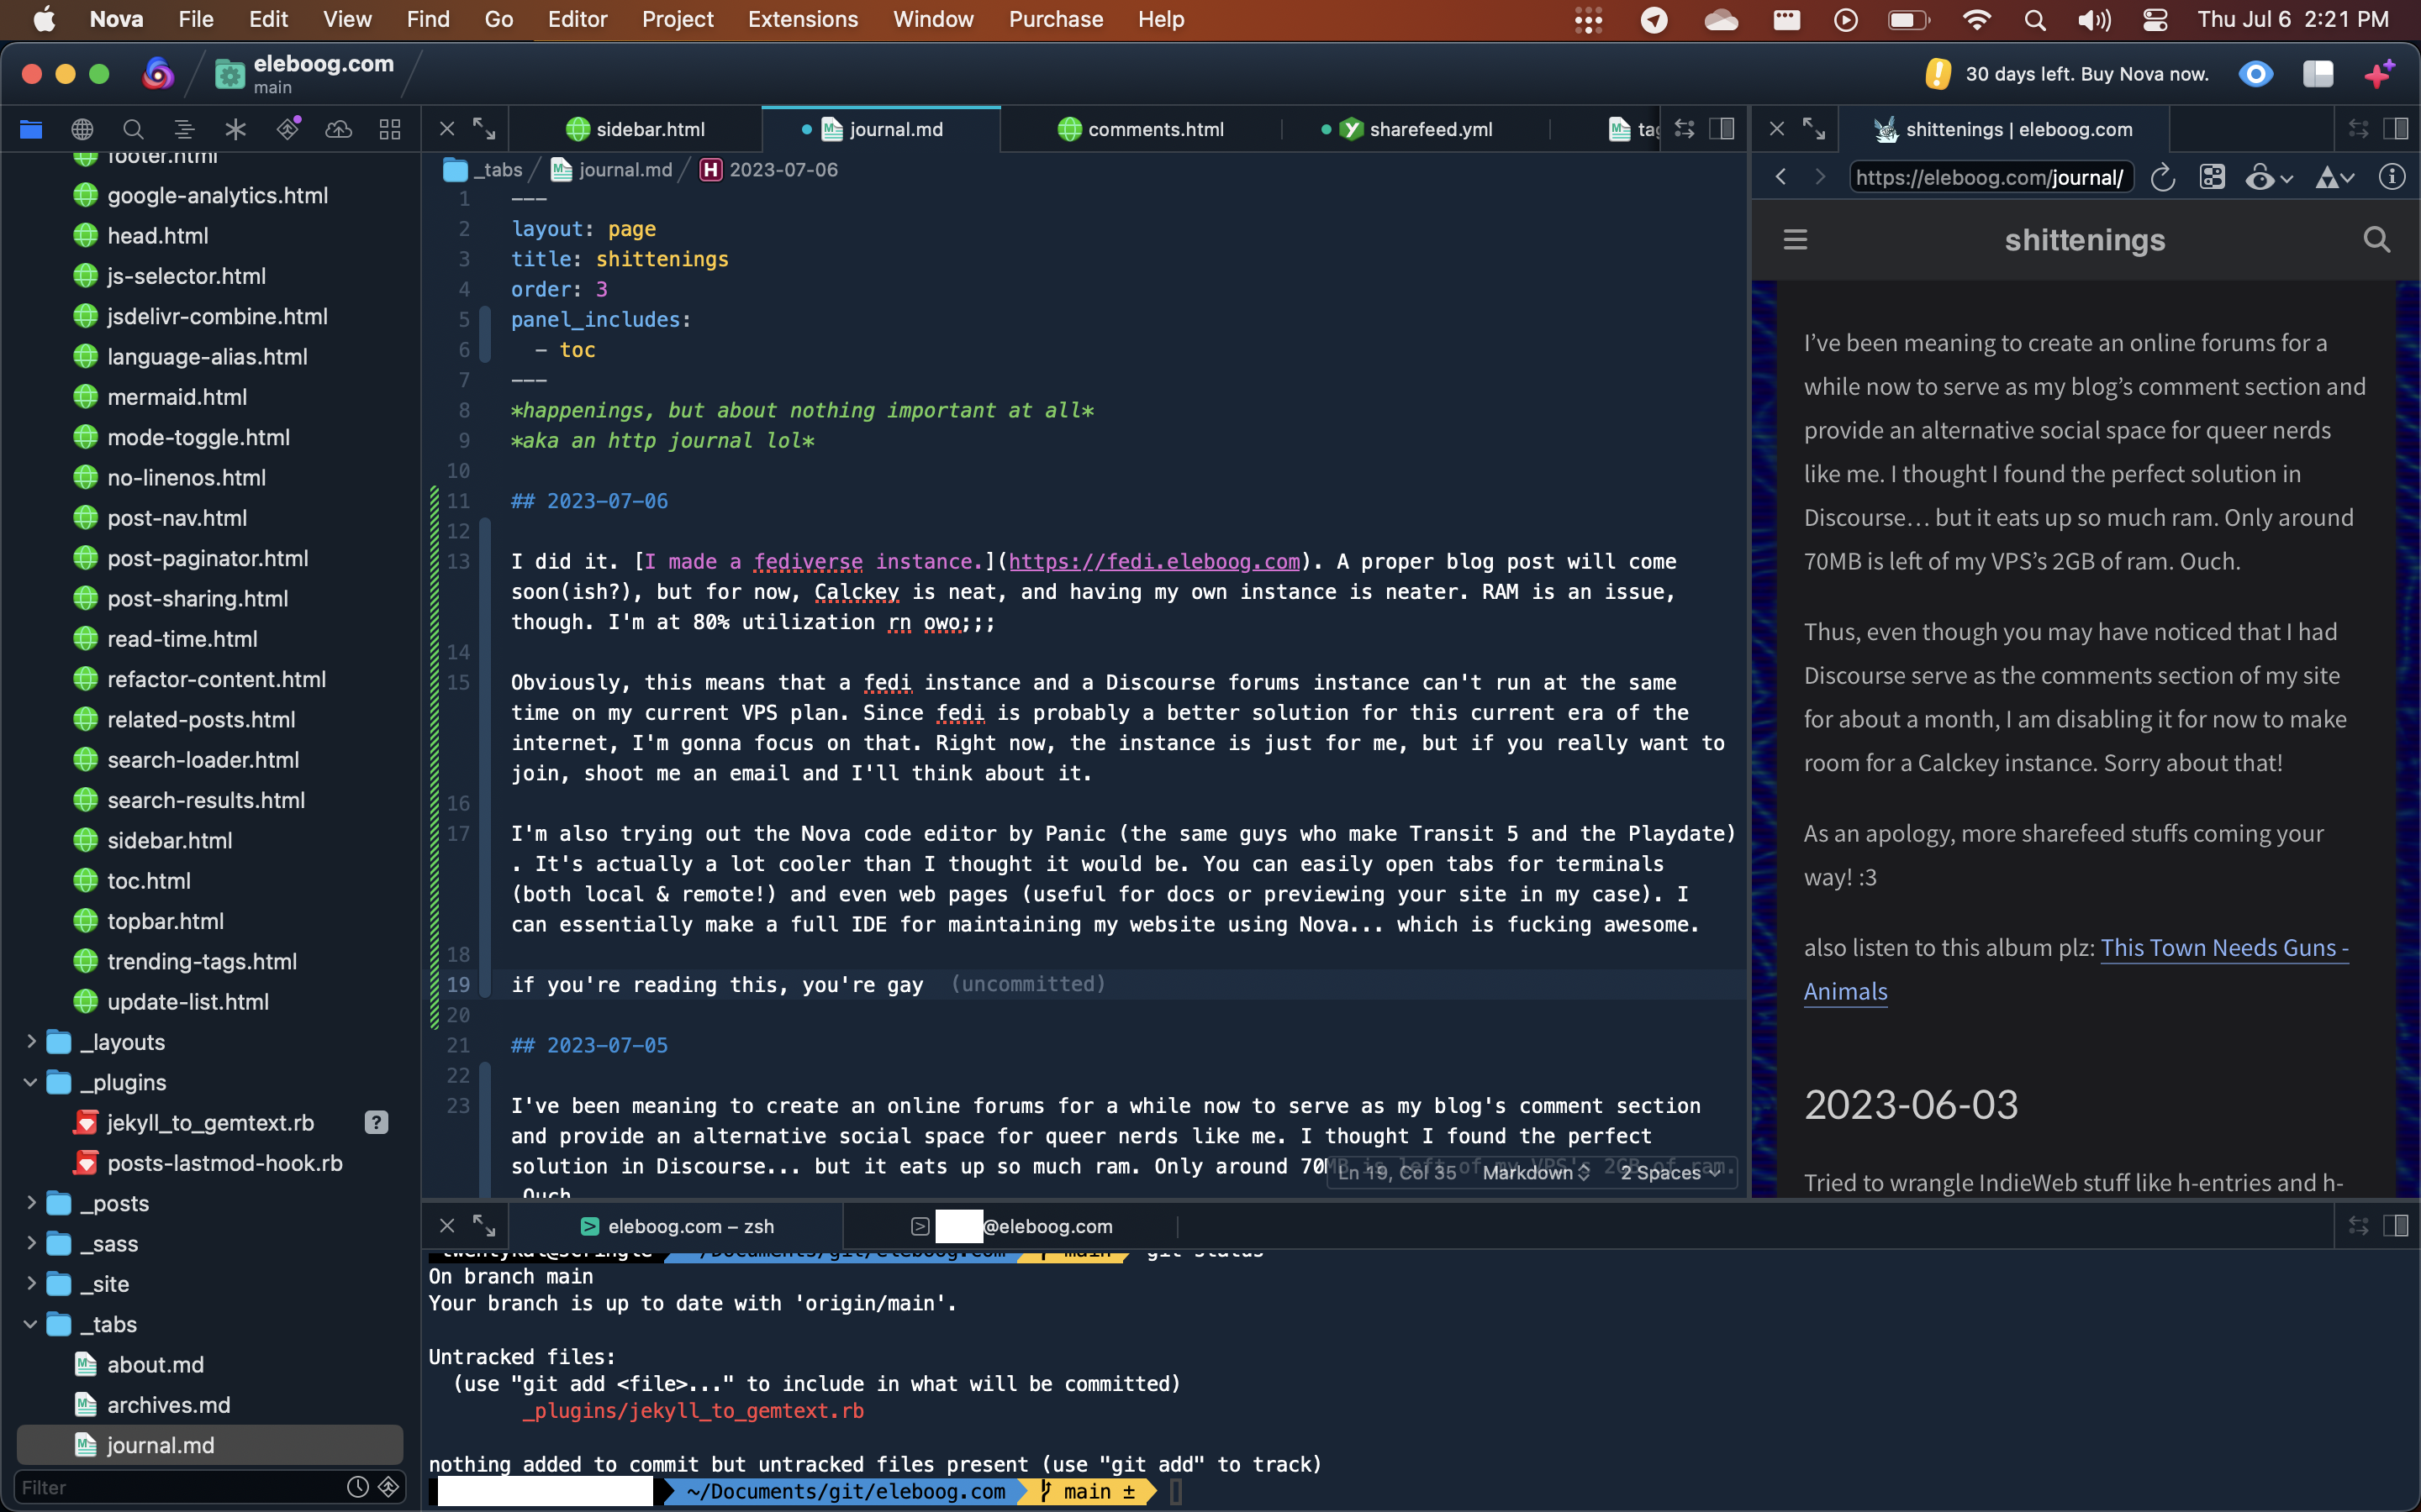The height and width of the screenshot is (1512, 2421).
Task: Select topbar.html in file tree
Action: click(165, 921)
